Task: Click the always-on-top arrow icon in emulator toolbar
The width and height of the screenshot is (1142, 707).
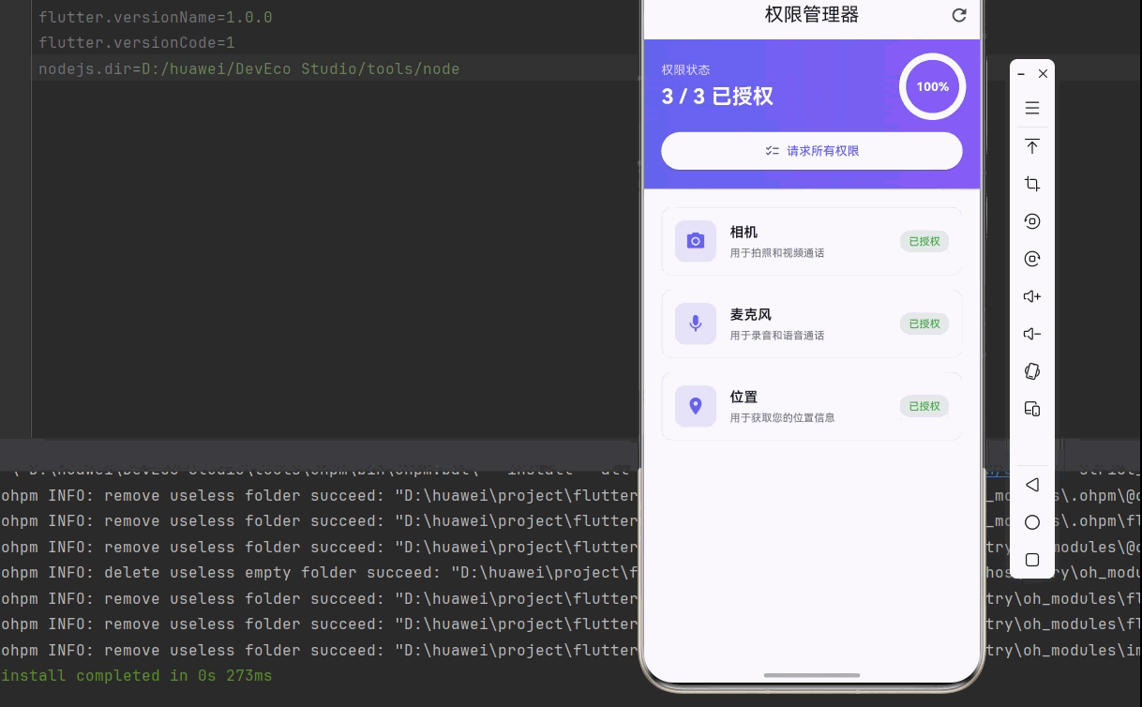Action: 1031,146
